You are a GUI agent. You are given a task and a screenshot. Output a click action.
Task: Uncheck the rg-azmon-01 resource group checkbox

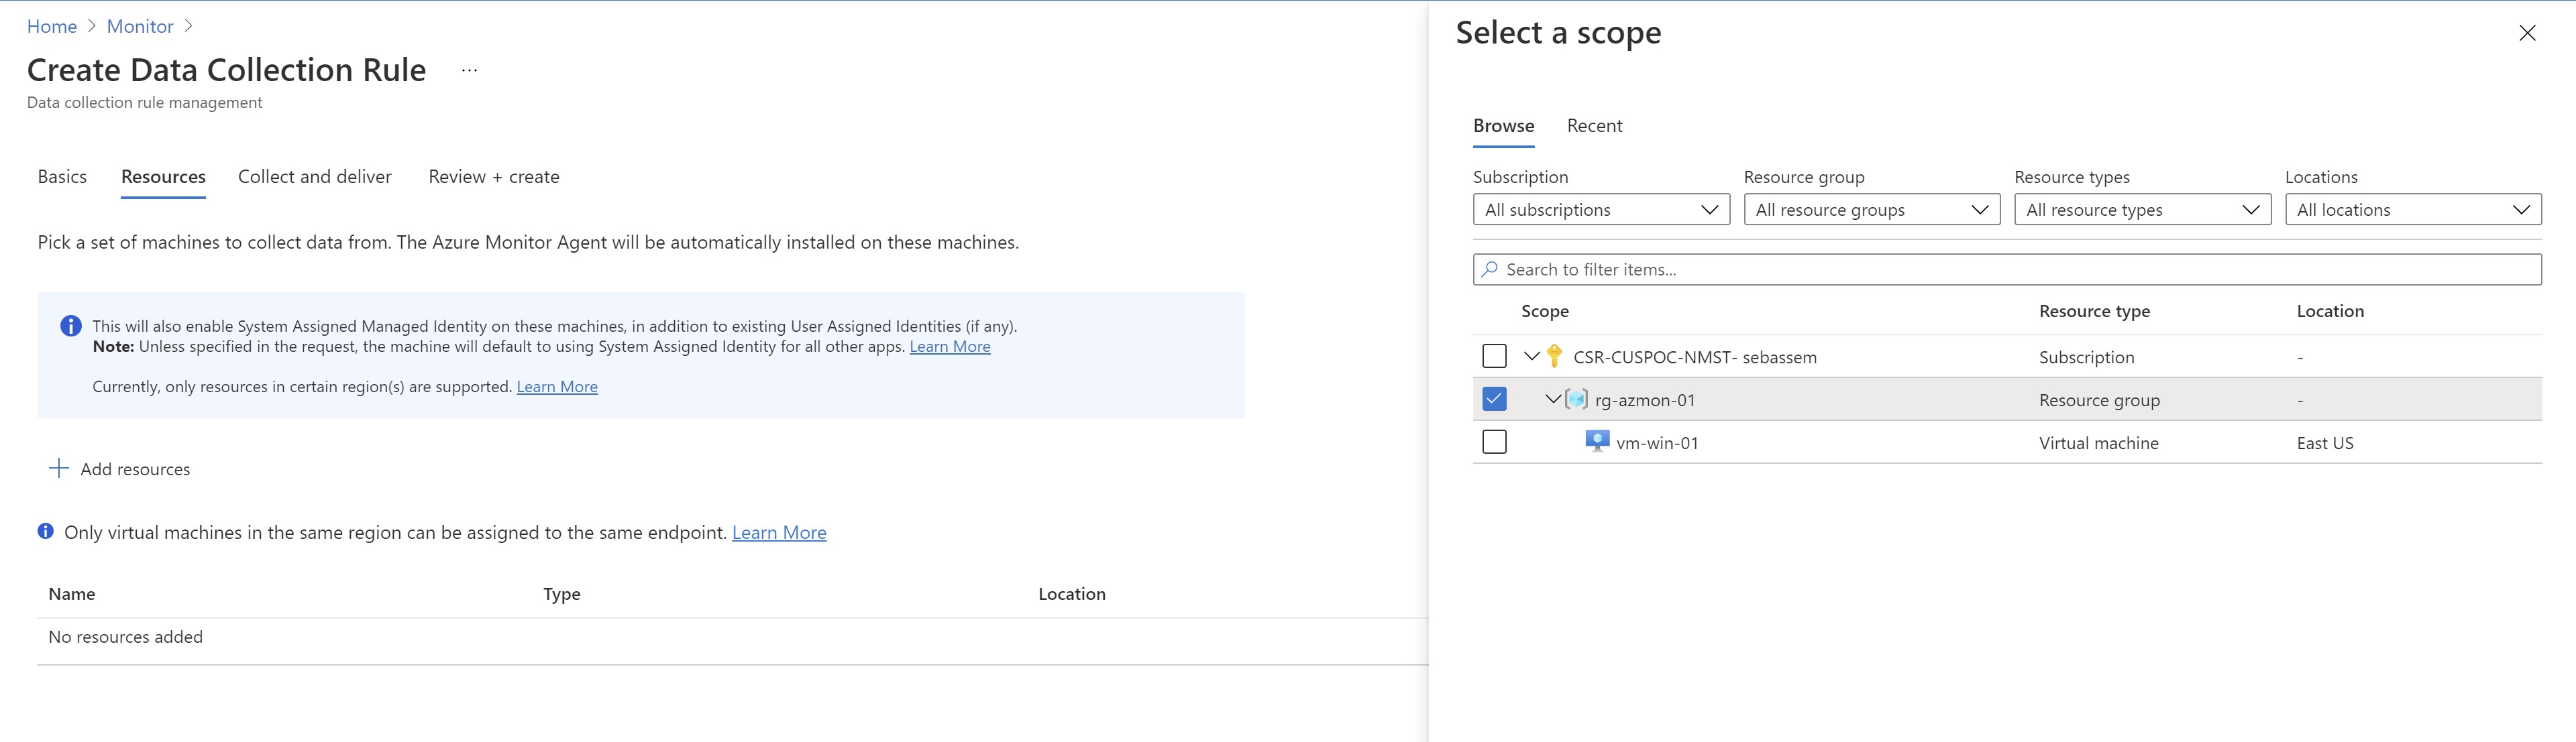coord(1494,399)
